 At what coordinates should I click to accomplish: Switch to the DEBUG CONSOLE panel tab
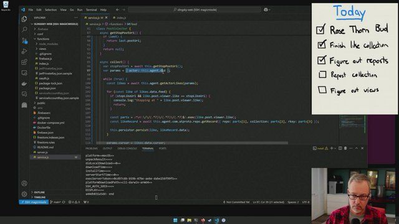click(127, 148)
